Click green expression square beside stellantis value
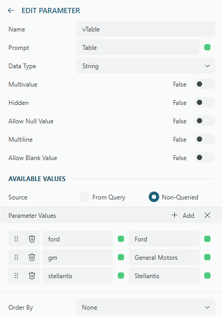This screenshot has height=317, width=222. tap(121, 276)
